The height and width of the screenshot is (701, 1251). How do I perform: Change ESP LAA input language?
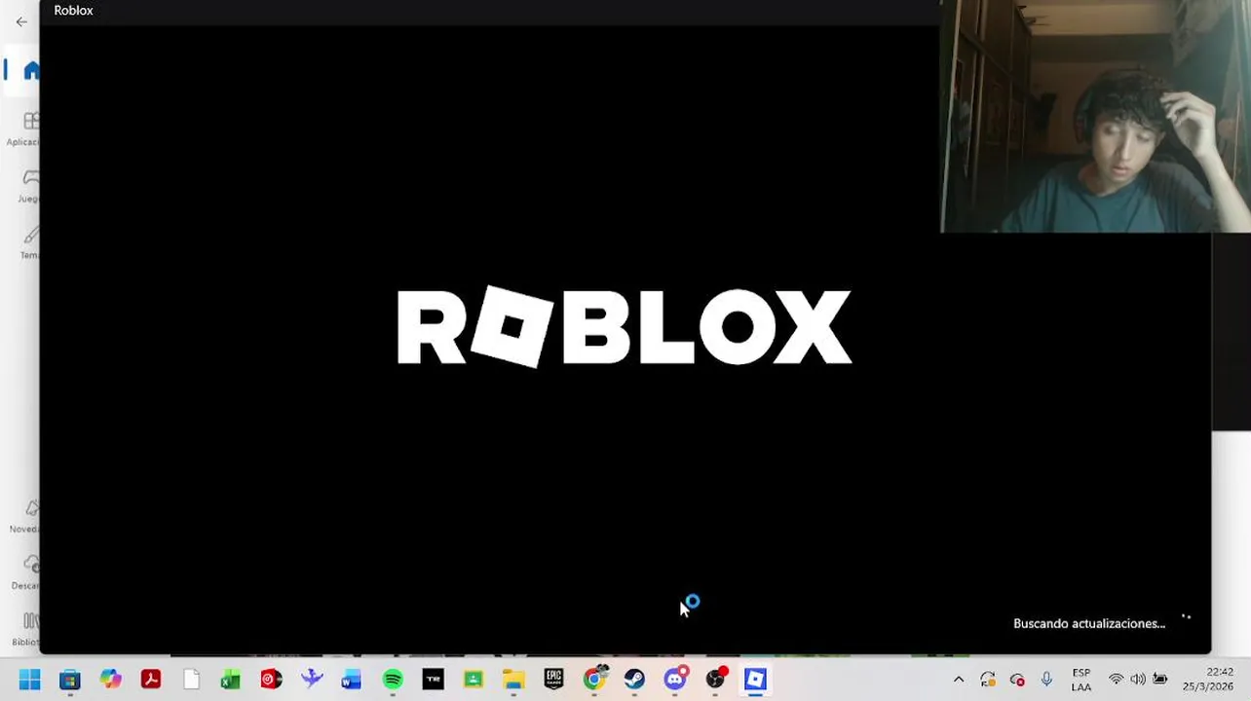1080,680
